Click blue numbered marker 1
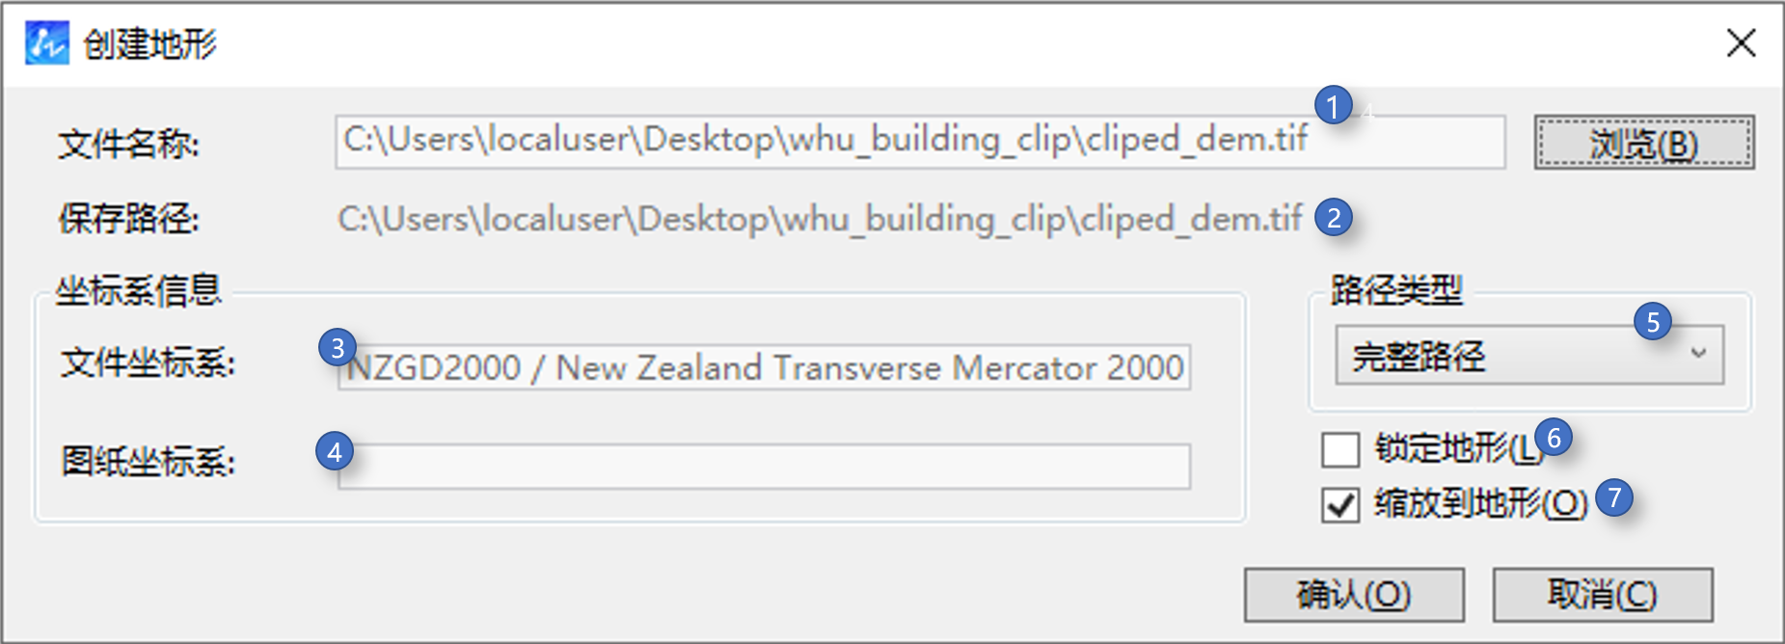 pos(1333,106)
